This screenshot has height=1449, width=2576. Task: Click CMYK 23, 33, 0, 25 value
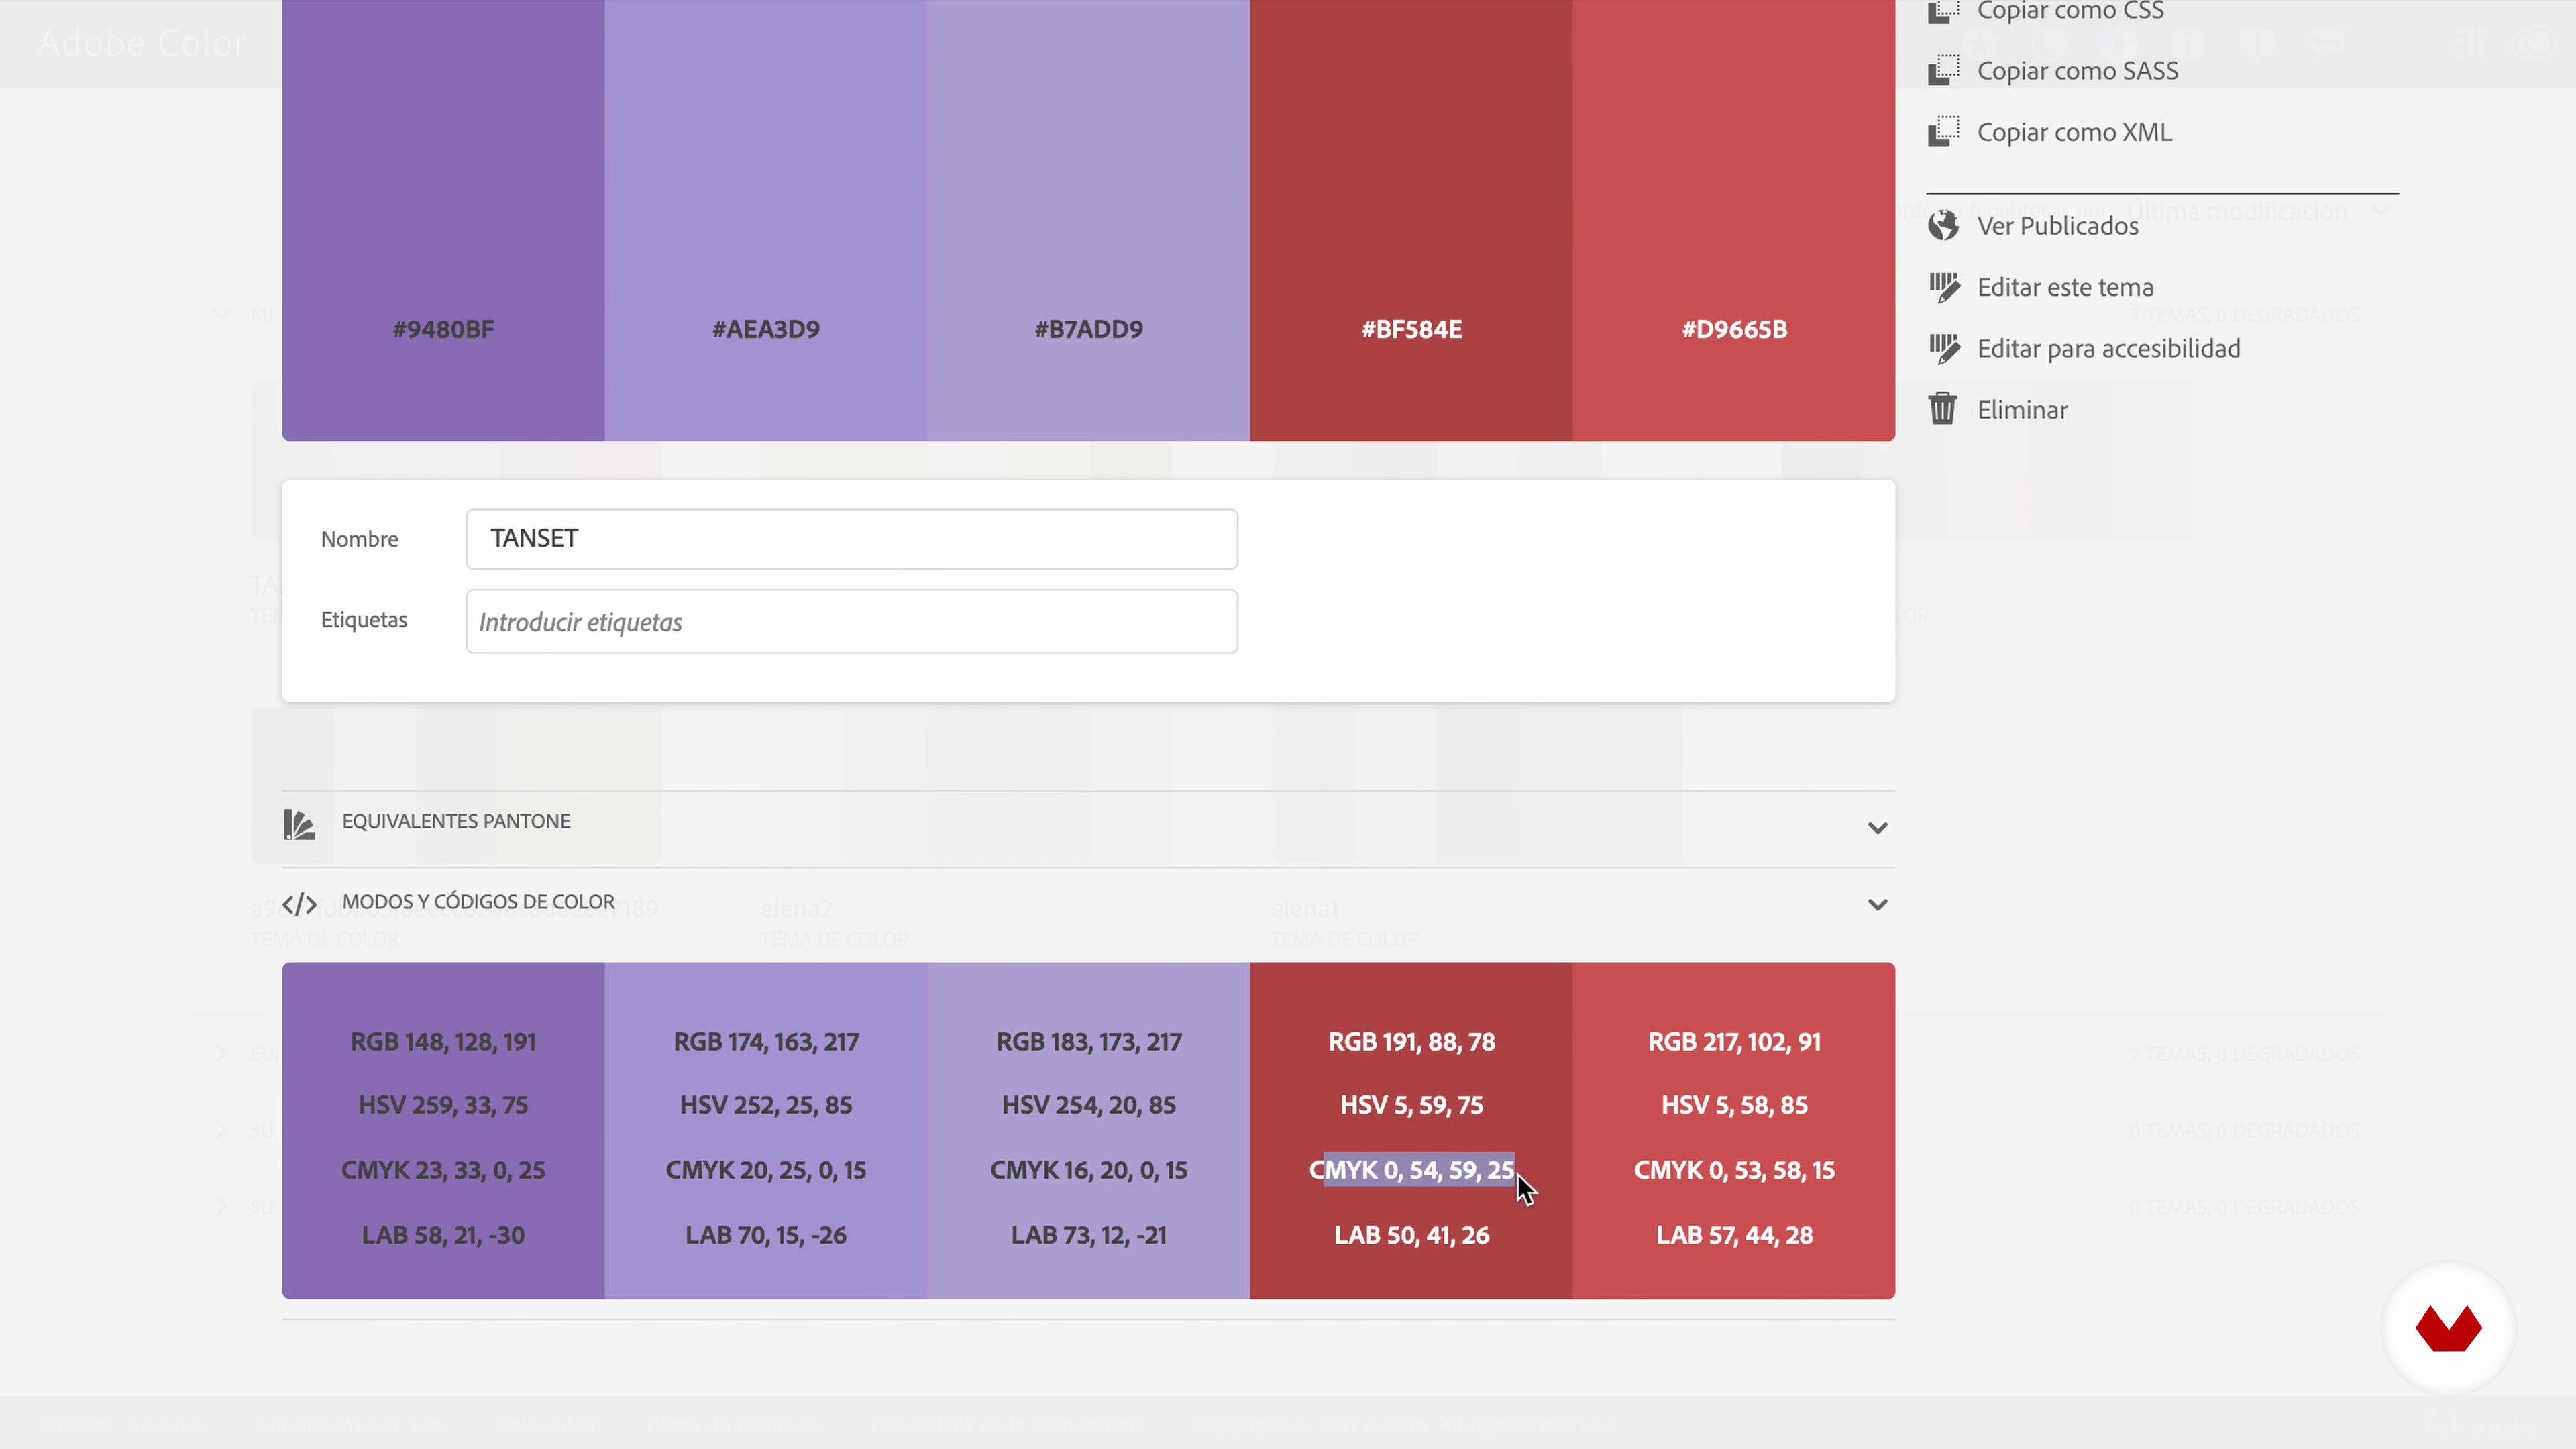(x=443, y=1171)
